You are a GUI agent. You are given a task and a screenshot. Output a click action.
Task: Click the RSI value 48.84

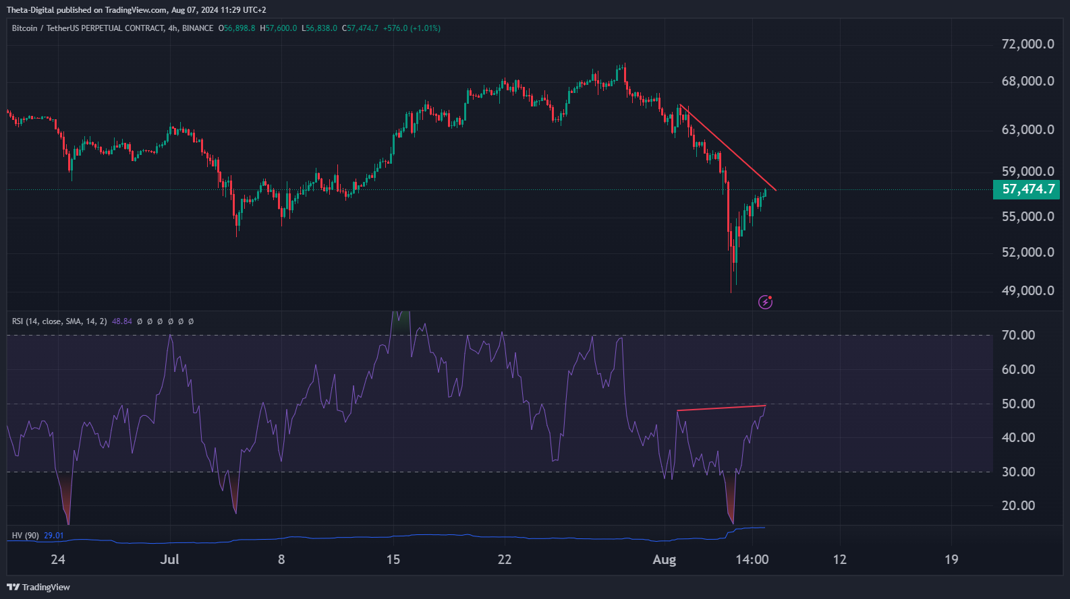(x=122, y=321)
